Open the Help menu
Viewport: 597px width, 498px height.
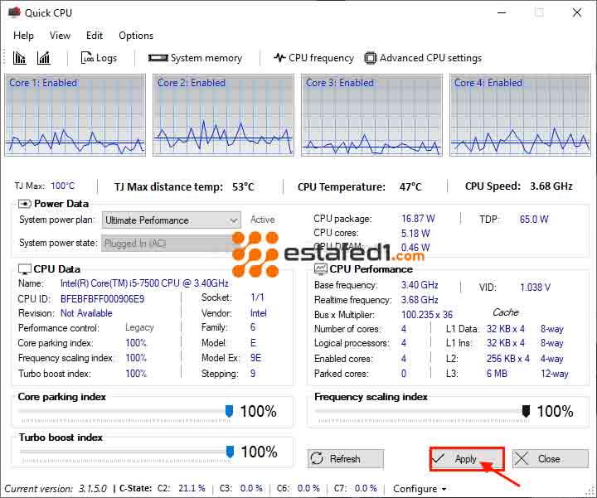(x=23, y=36)
